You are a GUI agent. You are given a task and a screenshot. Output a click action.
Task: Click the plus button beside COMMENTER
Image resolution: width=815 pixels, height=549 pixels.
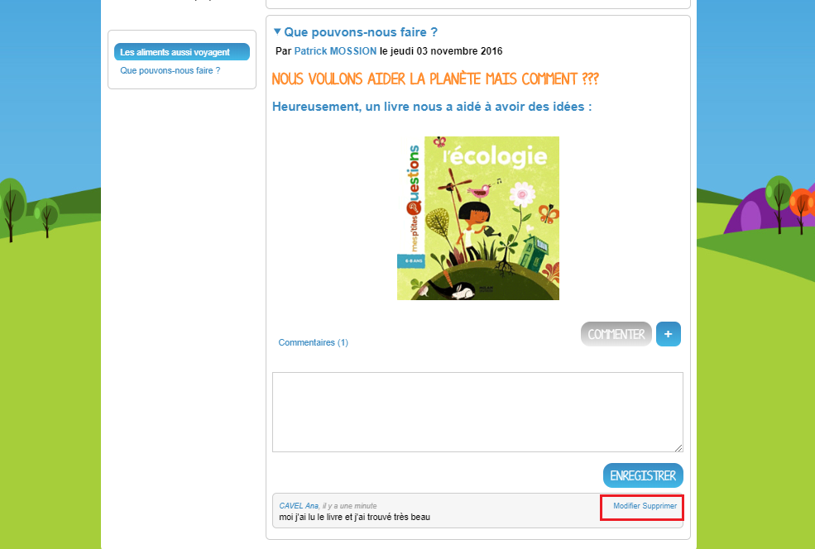[668, 334]
